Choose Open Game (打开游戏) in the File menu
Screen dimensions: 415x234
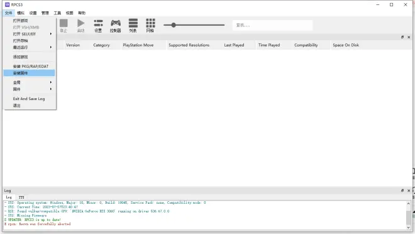pos(29,21)
